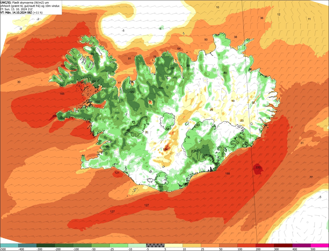Click the value "10" at the top of the map
The image size is (329, 251).
217,7
